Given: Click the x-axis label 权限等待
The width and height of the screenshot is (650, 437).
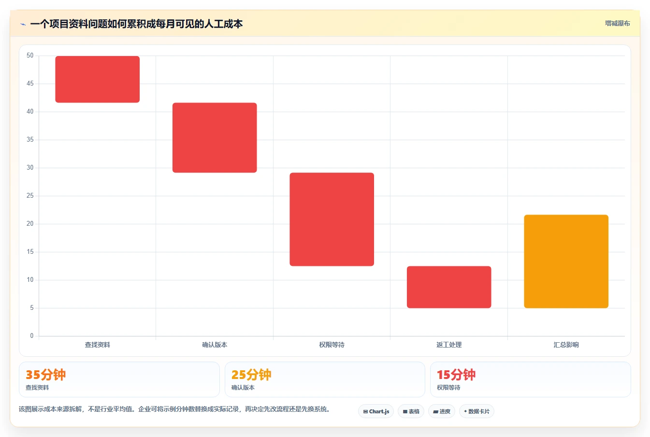Looking at the screenshot, I should pyautogui.click(x=332, y=345).
